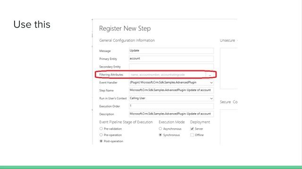The image size is (302, 169).
Task: Select the Pre-operation stage option
Action: click(101, 135)
